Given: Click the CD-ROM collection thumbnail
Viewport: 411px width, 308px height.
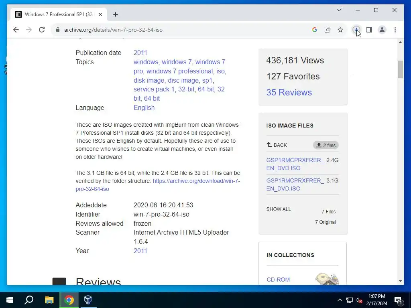Looking at the screenshot, I should click(x=327, y=279).
